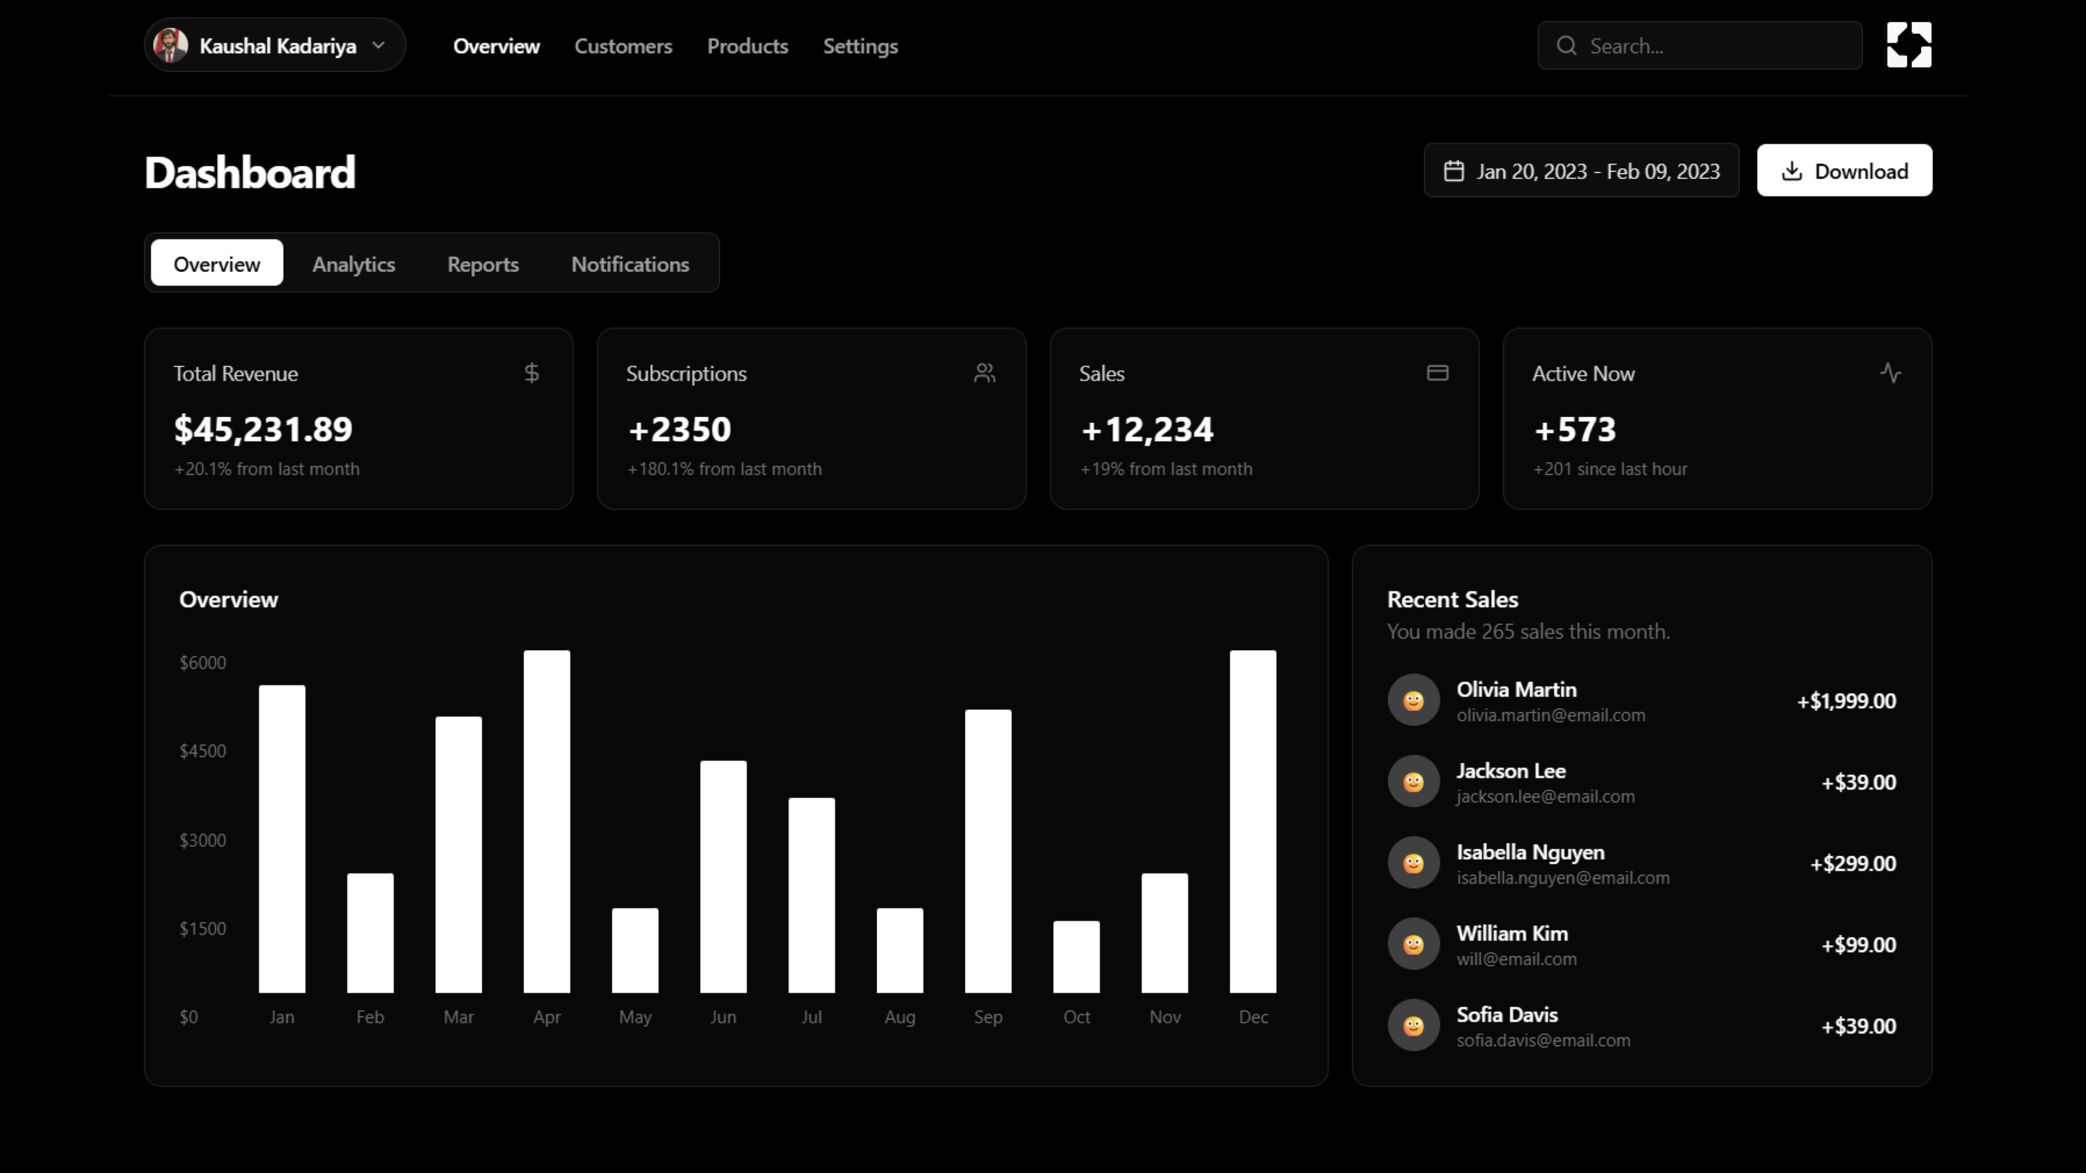Image resolution: width=2086 pixels, height=1173 pixels.
Task: Click Sofia Davis's avatar icon
Action: 1413,1025
